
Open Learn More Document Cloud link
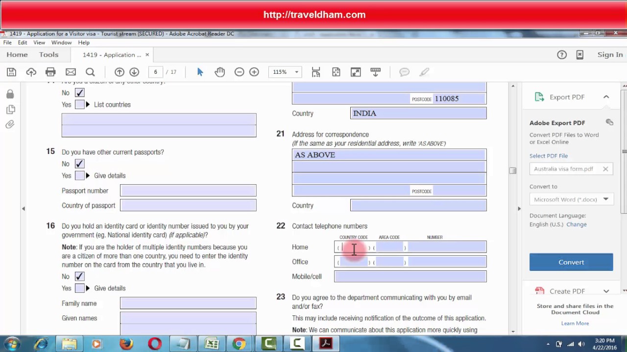[575, 323]
